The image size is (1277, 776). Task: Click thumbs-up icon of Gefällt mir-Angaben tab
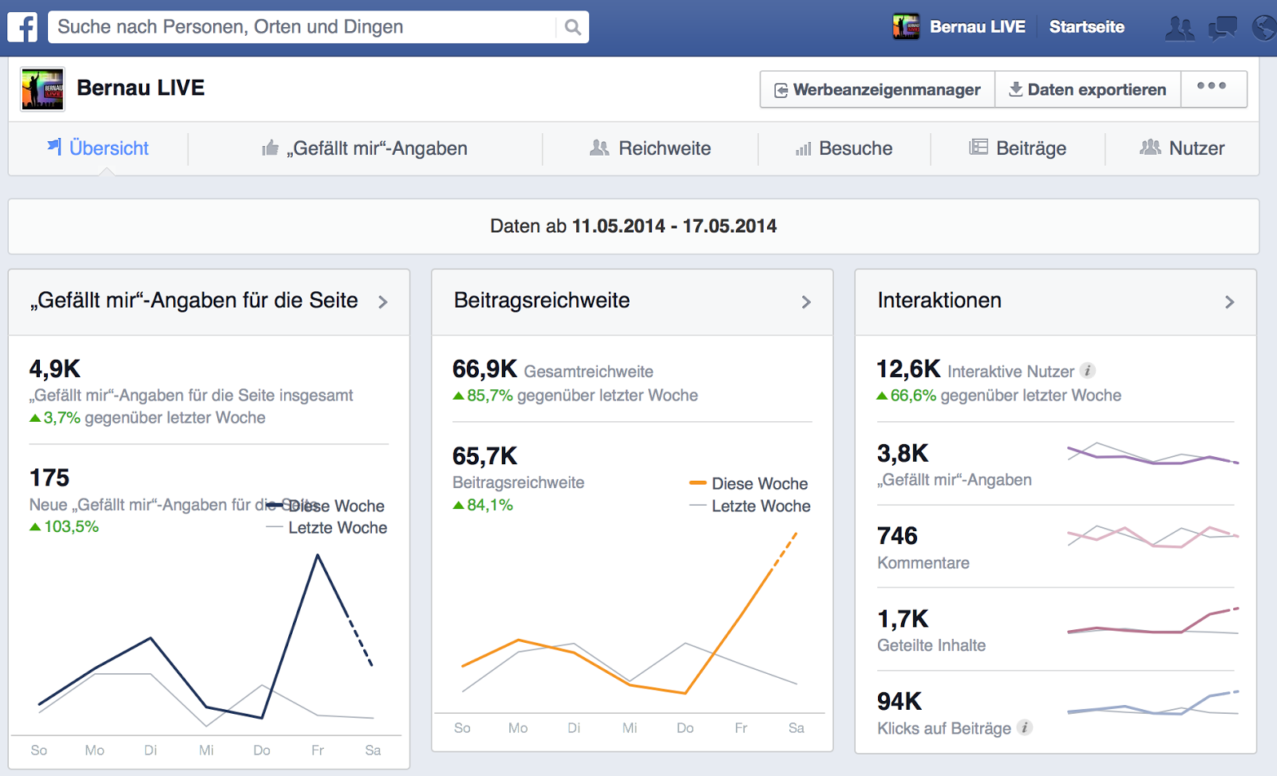coord(271,148)
